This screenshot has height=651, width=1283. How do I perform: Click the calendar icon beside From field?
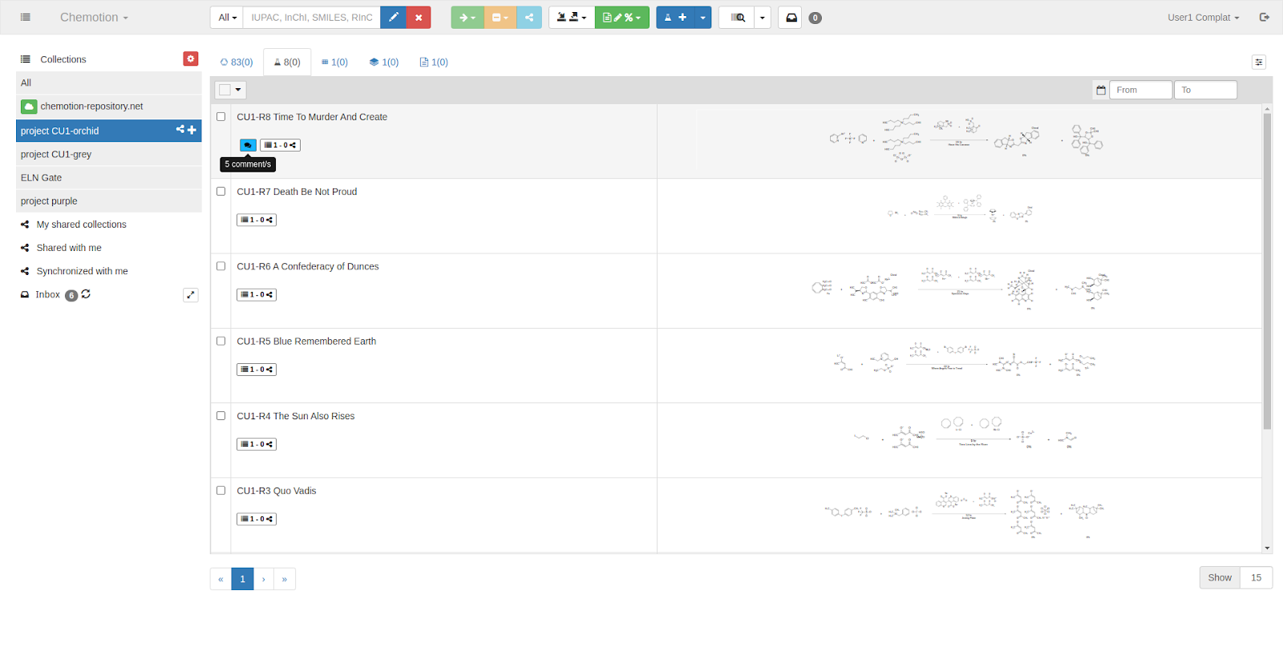pyautogui.click(x=1101, y=90)
